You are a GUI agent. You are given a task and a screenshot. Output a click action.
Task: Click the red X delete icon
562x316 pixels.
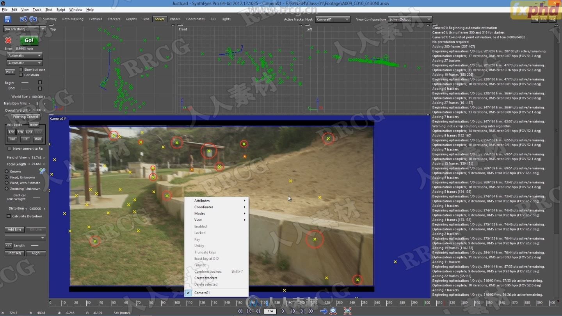coord(8,40)
